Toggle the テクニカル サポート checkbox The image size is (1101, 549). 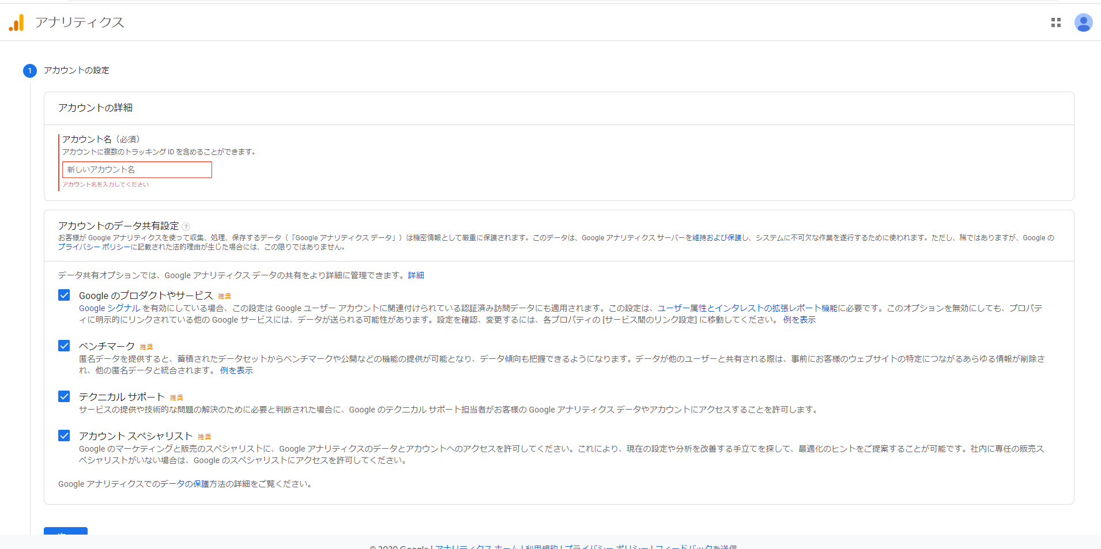click(64, 396)
